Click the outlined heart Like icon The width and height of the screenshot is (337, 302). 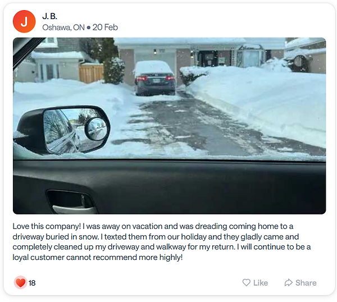point(247,282)
